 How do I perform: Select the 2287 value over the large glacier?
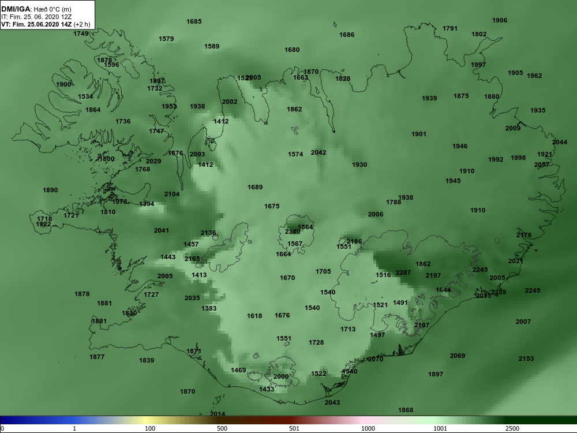click(x=403, y=273)
